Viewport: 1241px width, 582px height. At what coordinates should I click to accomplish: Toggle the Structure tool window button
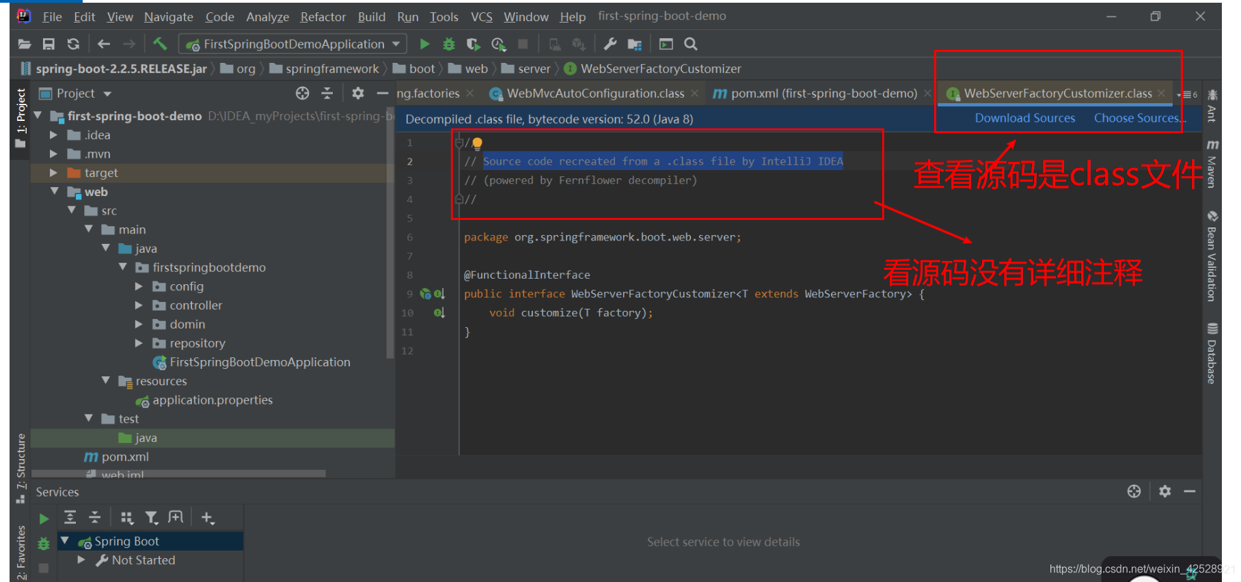[21, 469]
